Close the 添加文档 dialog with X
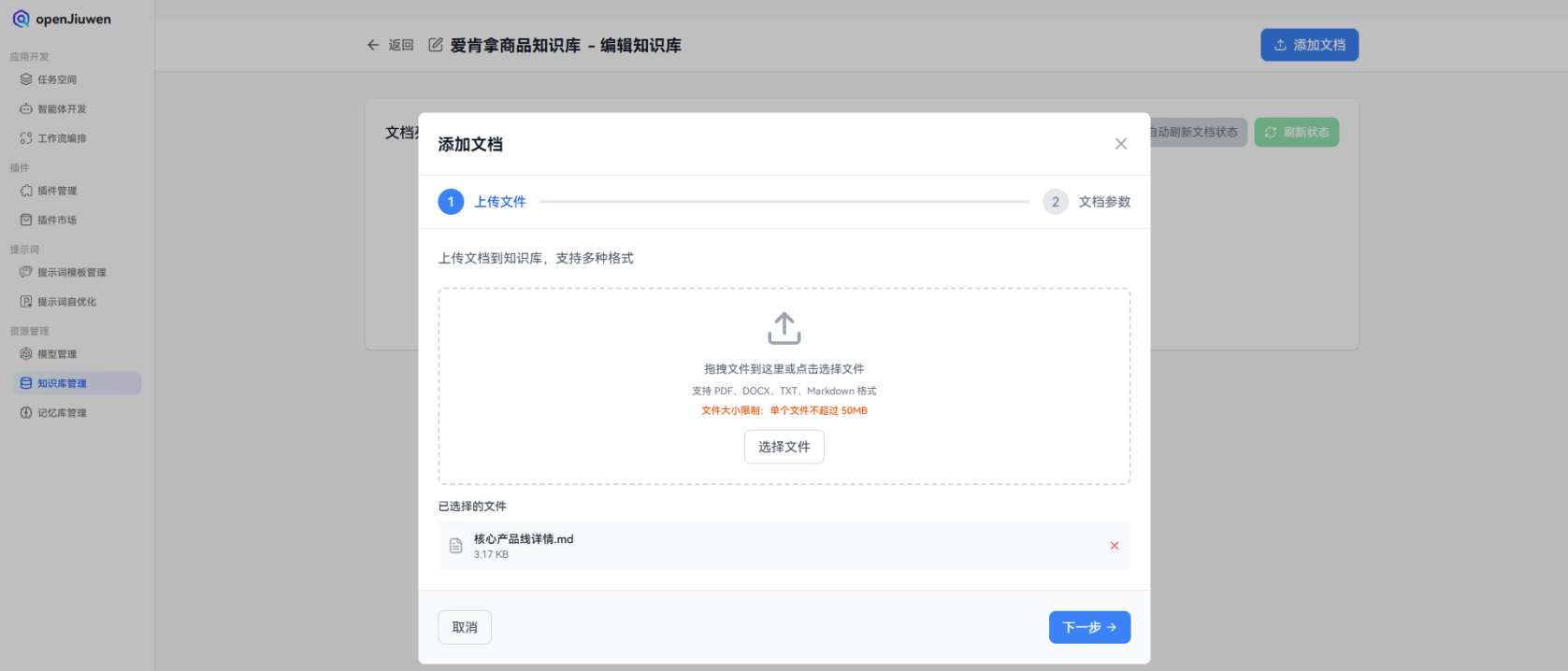Viewport: 1568px width, 671px height. coord(1120,144)
